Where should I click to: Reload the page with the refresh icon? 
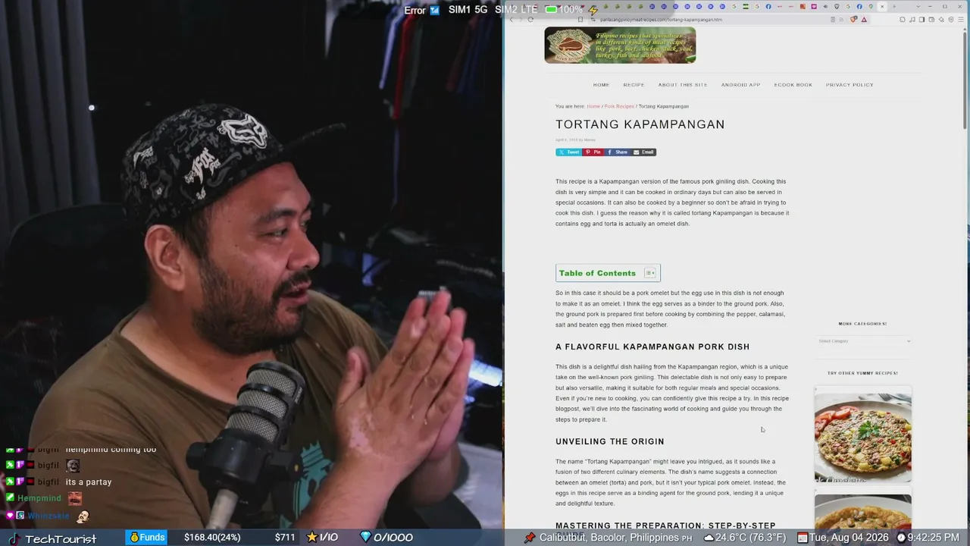[x=530, y=20]
